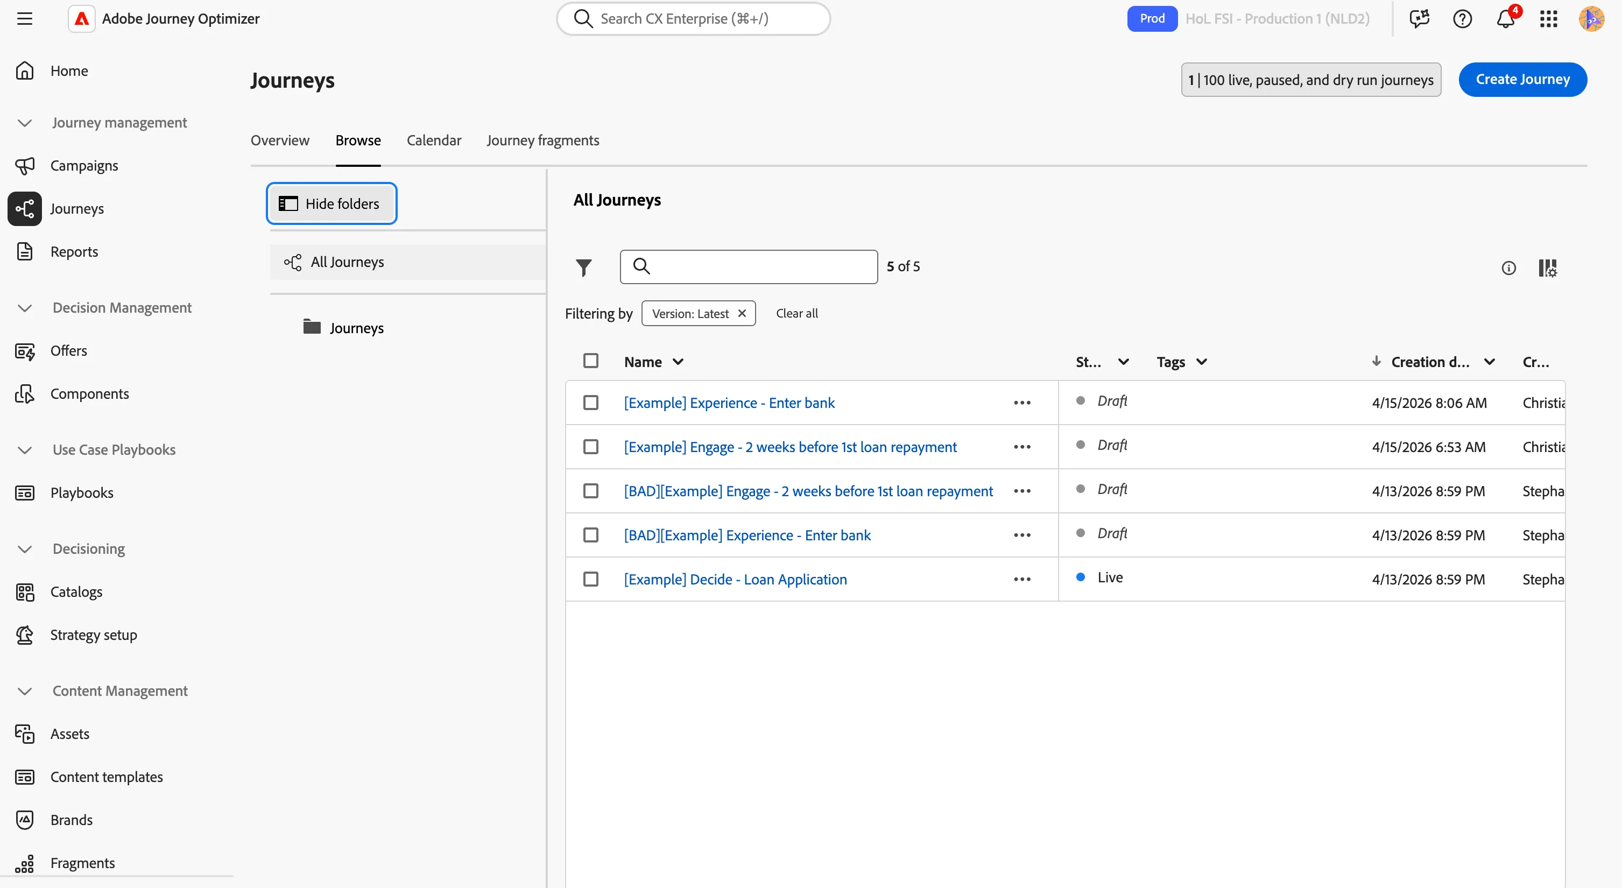Tick checkbox for [Example] Experience - Enter bank
Screen dimensions: 1622x888
590,403
